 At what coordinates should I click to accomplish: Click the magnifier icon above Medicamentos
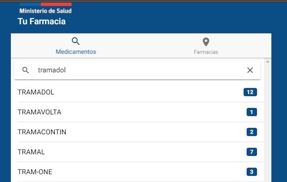76,41
